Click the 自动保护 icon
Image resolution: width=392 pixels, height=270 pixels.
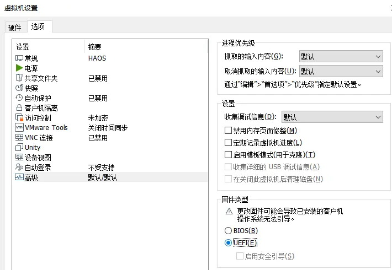coord(19,98)
